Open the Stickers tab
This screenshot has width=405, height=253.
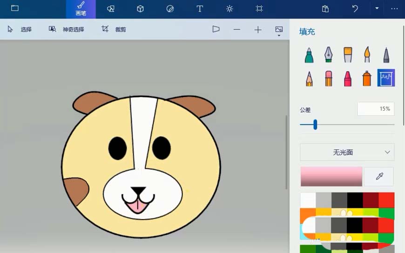pos(170,9)
